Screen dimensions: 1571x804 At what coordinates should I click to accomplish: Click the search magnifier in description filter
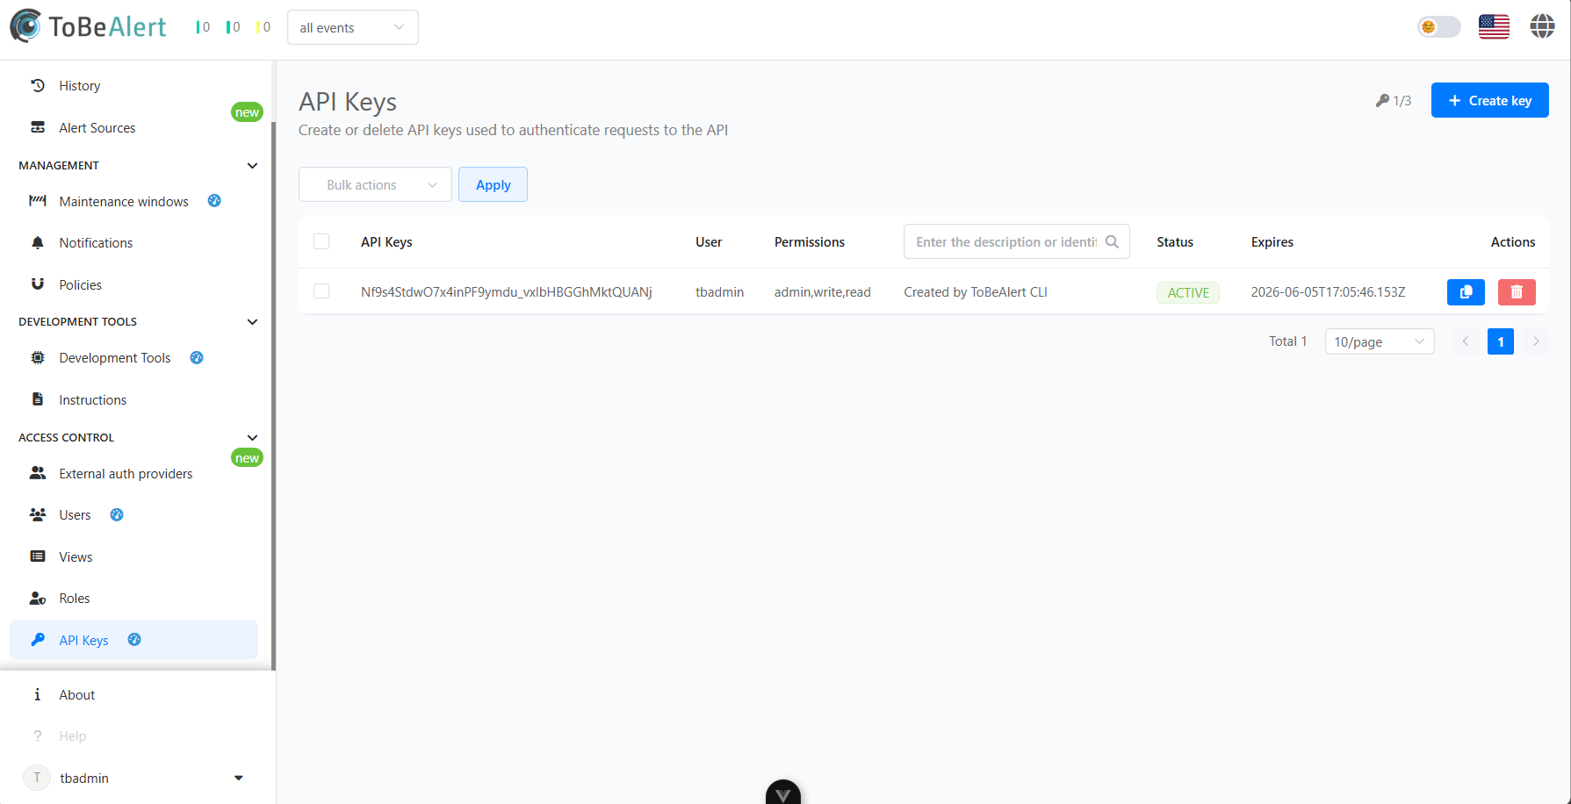[1112, 241]
